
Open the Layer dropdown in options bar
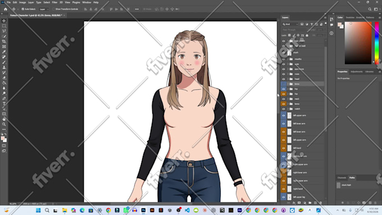(44, 9)
